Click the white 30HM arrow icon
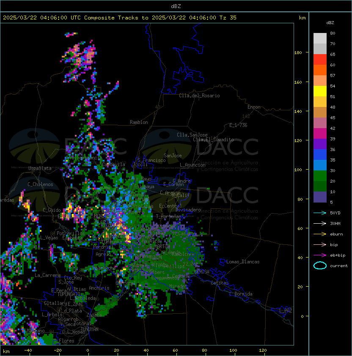 click(320, 223)
